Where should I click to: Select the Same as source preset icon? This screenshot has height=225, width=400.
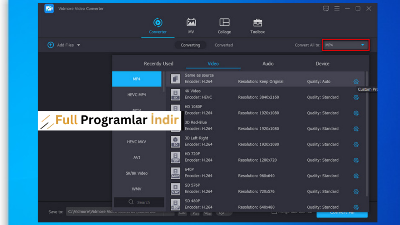coord(175,79)
